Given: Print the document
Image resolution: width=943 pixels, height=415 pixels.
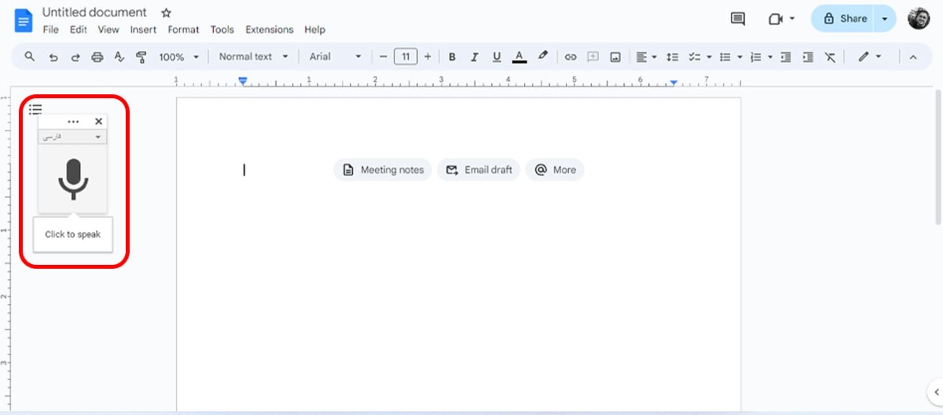Looking at the screenshot, I should point(97,57).
